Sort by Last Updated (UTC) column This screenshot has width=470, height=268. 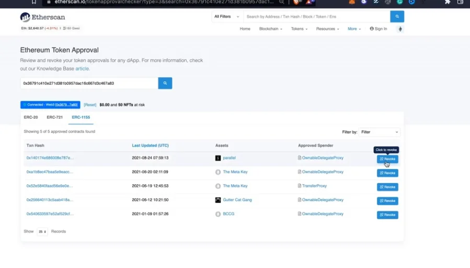[x=150, y=146]
